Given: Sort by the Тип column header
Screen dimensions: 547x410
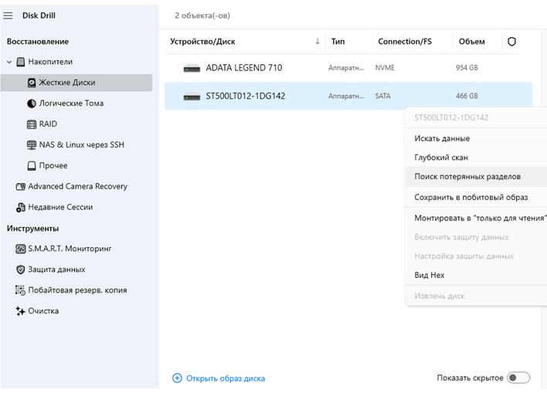Looking at the screenshot, I should (338, 42).
